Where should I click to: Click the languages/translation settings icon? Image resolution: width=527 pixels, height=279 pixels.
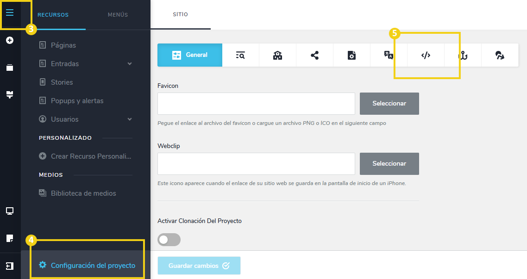389,55
